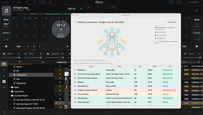Click the loop cycle icon on left deck
The image size is (203, 115).
30,18
